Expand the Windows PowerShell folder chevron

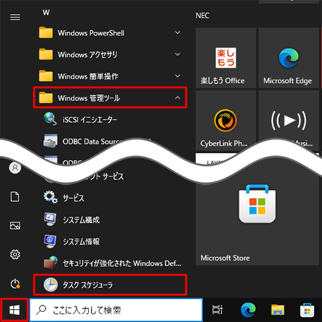(178, 33)
